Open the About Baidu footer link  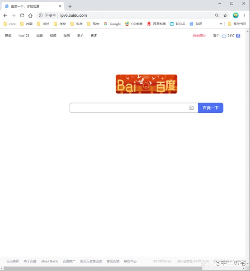coord(49,261)
